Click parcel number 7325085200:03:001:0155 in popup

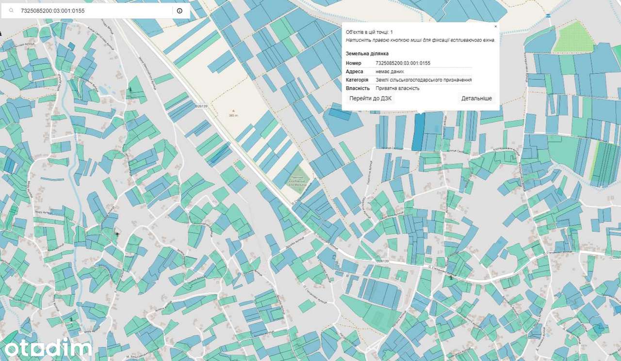tap(403, 63)
